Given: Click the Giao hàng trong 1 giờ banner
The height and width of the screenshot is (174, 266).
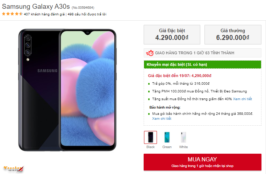Looking at the screenshot, I should pos(202,53).
